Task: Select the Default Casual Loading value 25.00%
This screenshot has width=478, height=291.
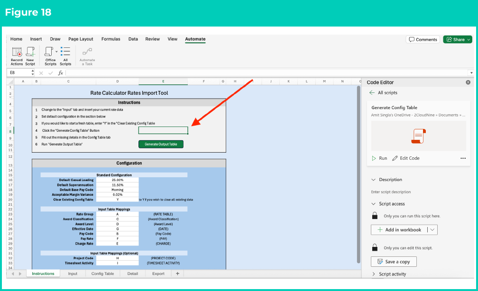Action: tap(118, 180)
